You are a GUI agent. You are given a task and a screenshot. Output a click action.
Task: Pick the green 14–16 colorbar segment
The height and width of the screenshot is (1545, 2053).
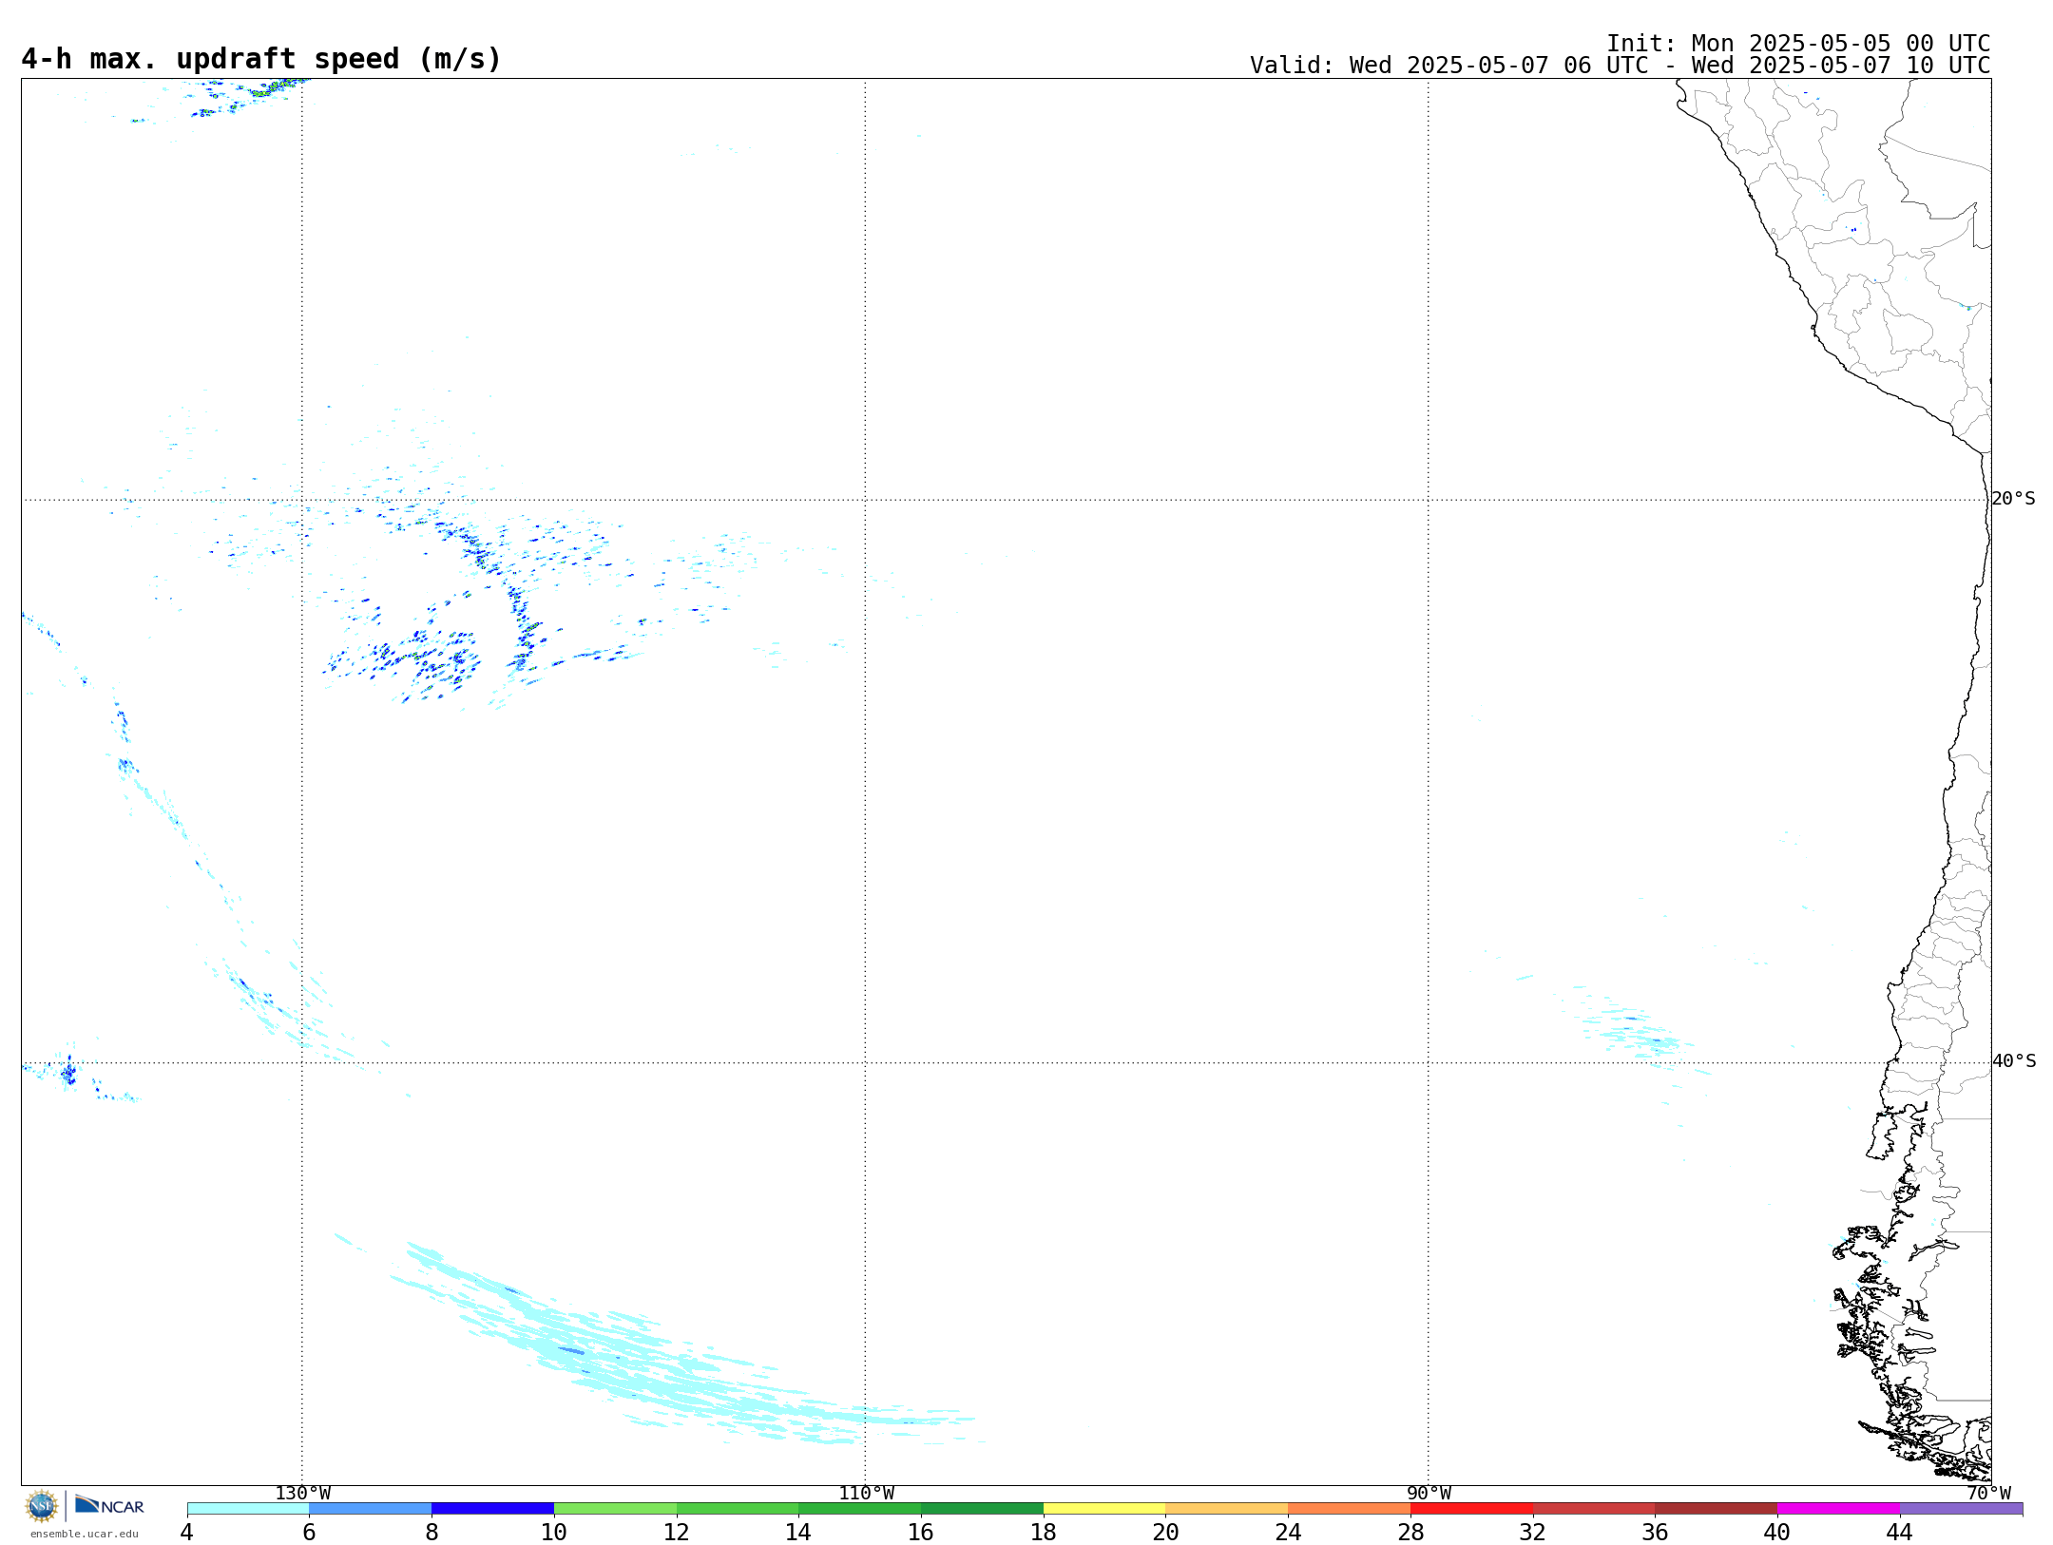point(860,1509)
